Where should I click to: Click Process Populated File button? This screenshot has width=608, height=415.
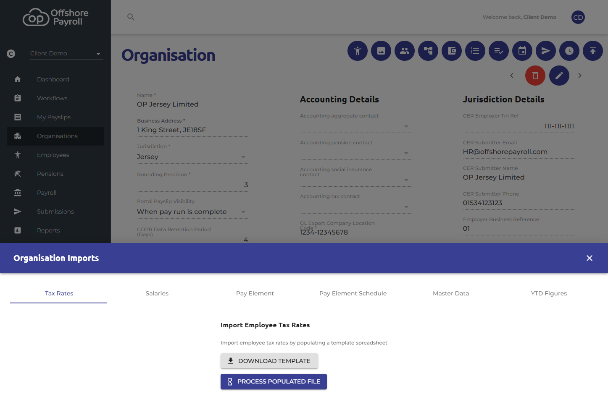[x=274, y=381]
